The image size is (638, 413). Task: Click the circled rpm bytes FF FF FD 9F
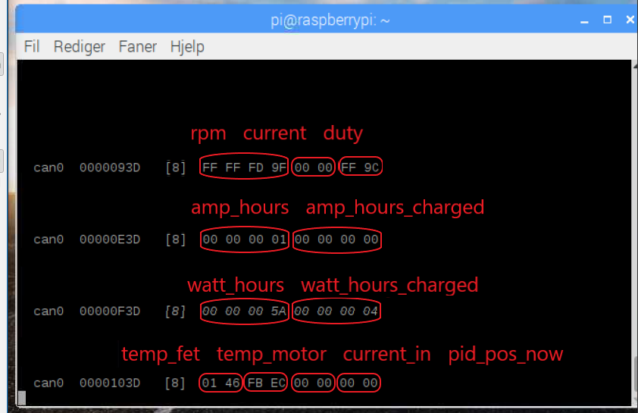[x=244, y=167]
